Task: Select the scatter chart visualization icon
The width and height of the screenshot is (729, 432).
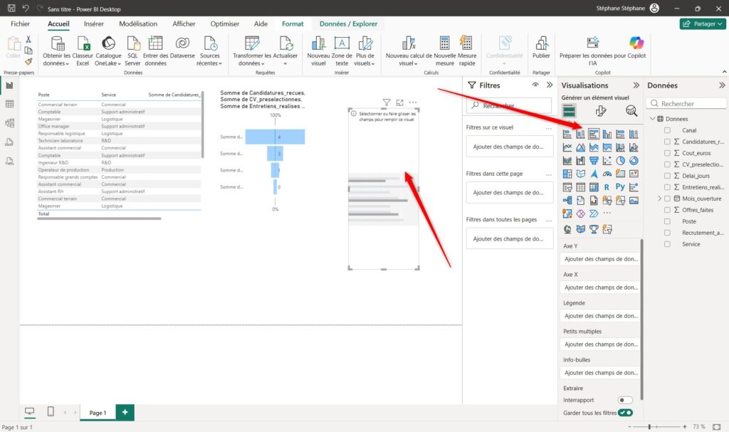Action: click(607, 160)
